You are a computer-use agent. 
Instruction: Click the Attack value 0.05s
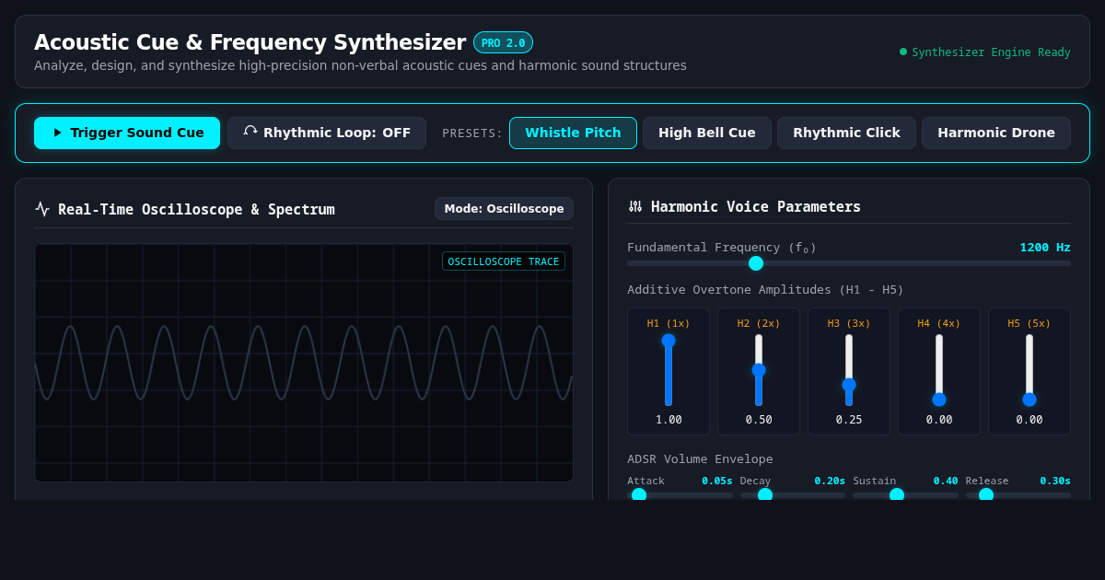717,481
